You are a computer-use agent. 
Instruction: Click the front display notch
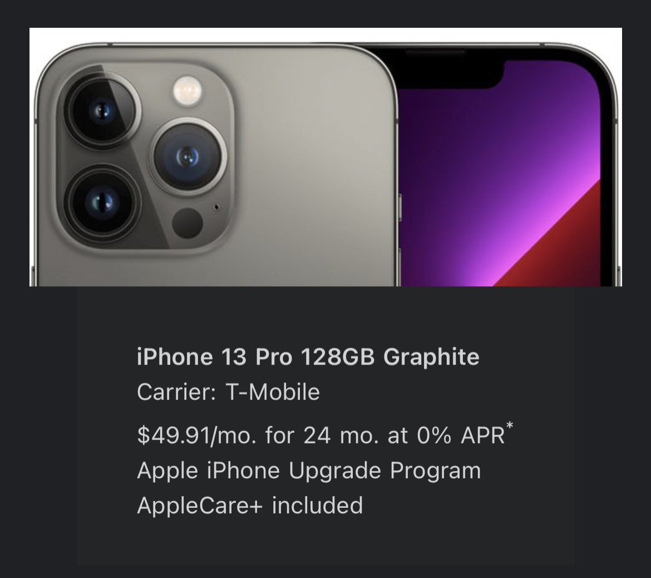pyautogui.click(x=435, y=68)
